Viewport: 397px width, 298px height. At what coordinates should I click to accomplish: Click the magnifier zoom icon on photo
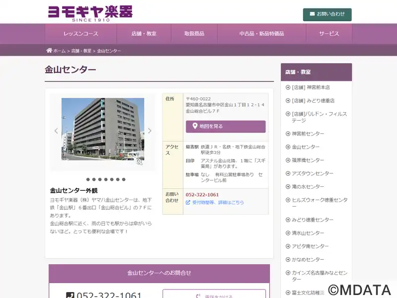[139, 161]
